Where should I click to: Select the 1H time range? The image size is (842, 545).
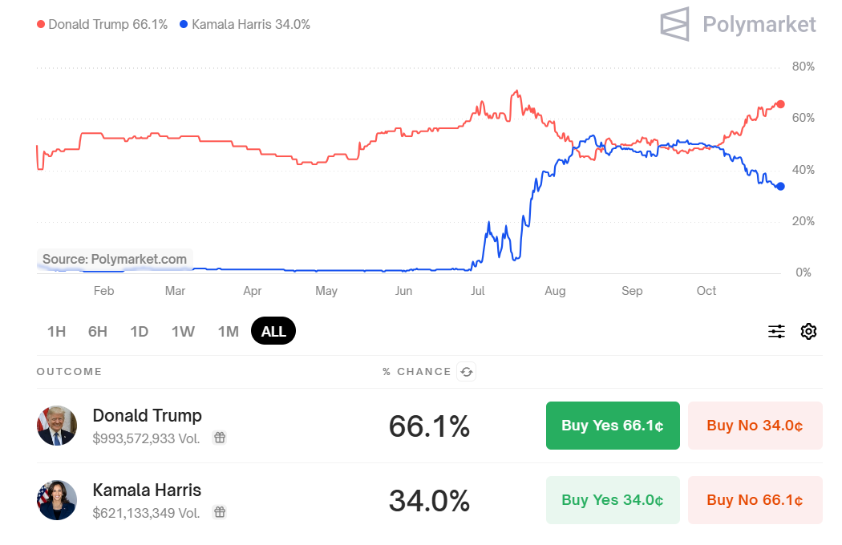[x=56, y=331]
